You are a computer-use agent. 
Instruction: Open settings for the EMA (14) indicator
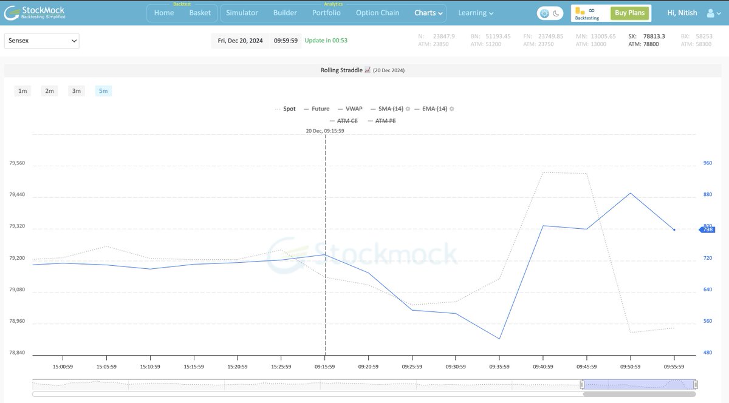pyautogui.click(x=451, y=109)
